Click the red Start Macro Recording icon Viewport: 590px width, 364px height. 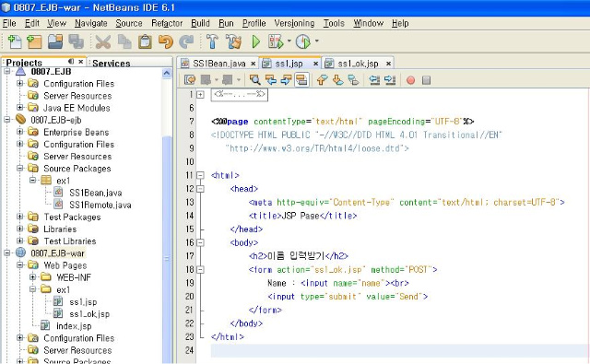tap(410, 80)
